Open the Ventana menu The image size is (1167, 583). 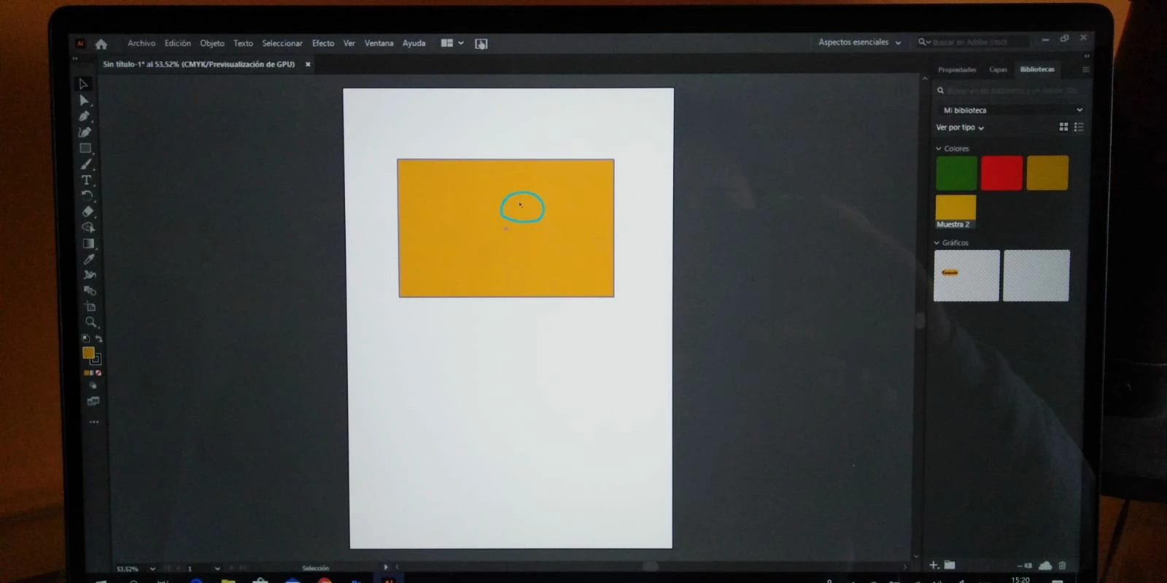tap(379, 43)
